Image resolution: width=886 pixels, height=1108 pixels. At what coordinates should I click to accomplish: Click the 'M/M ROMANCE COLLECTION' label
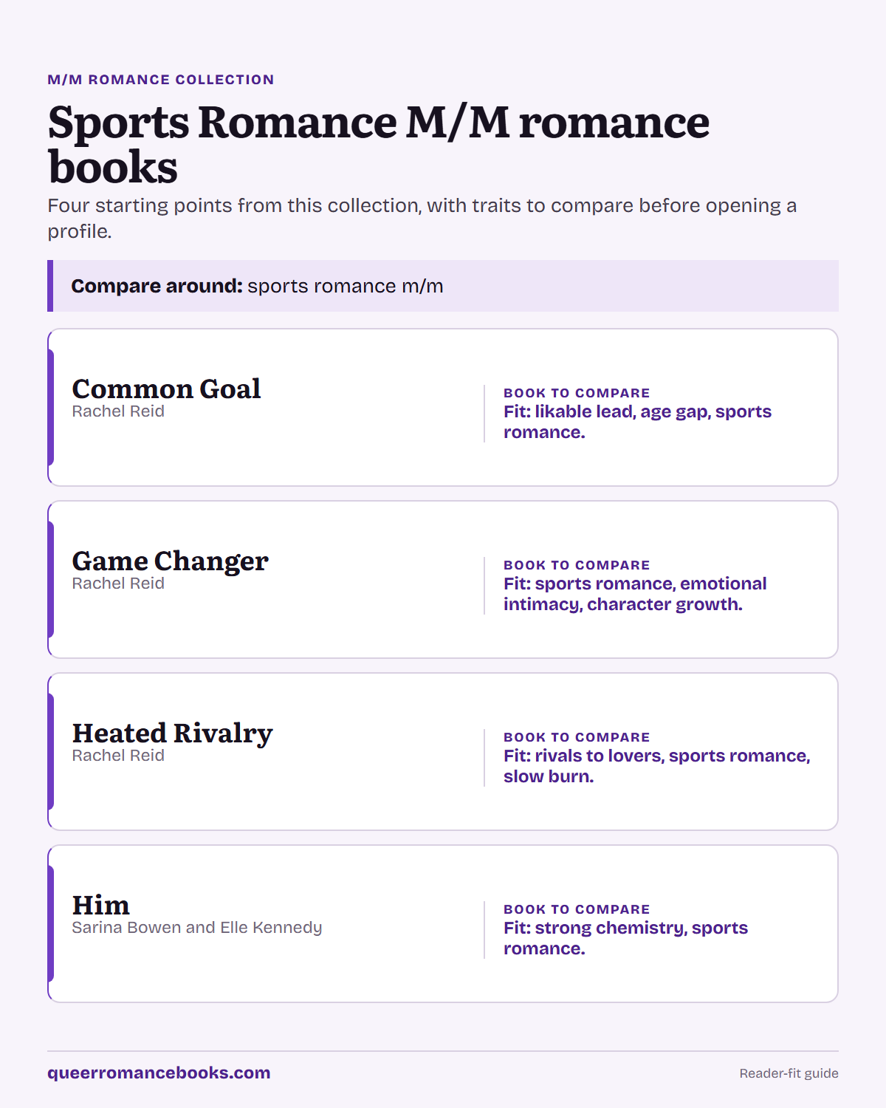(161, 80)
